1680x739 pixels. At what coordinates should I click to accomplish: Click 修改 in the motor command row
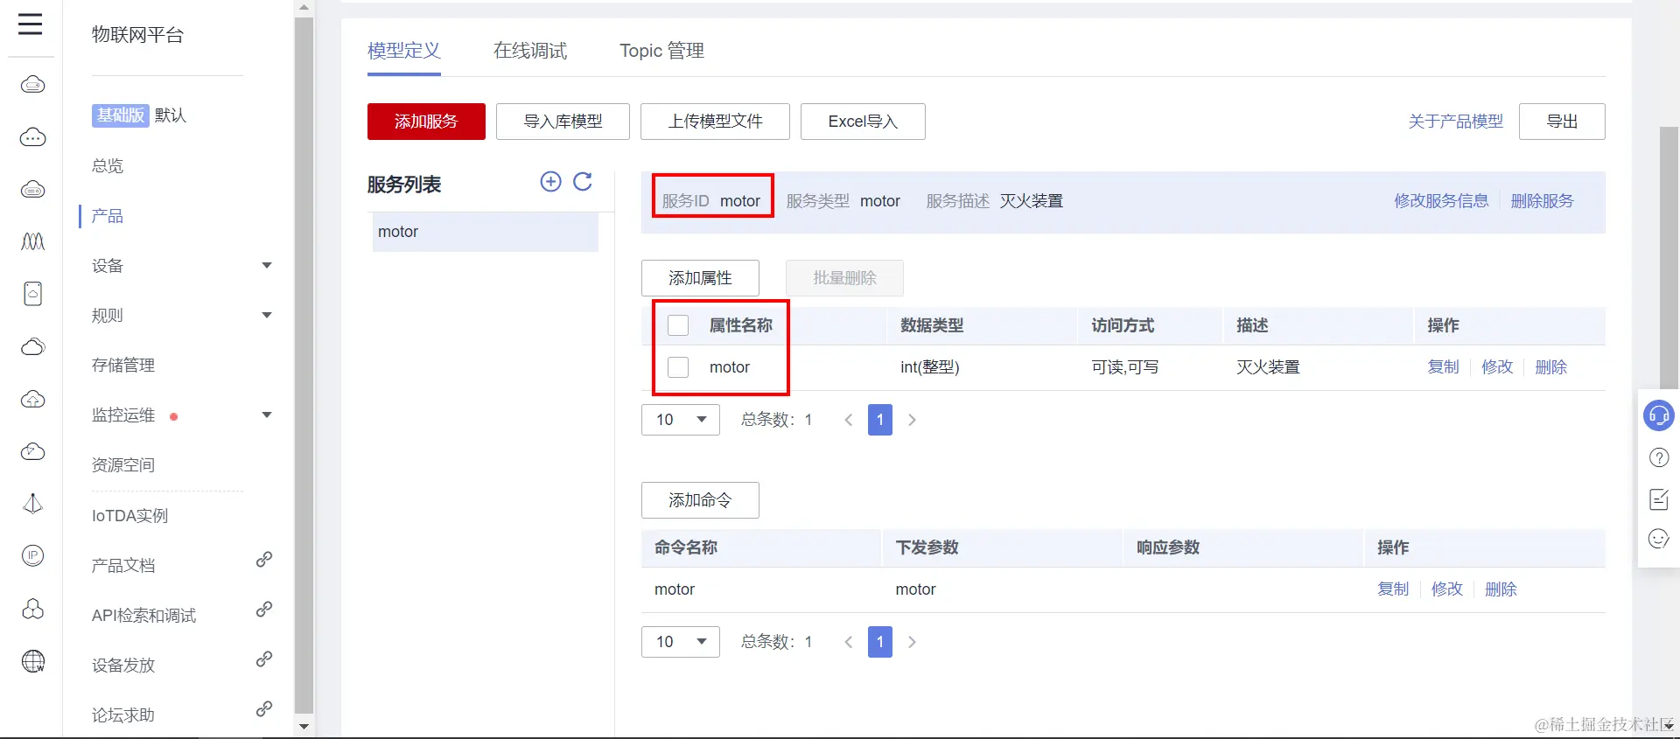tap(1447, 589)
